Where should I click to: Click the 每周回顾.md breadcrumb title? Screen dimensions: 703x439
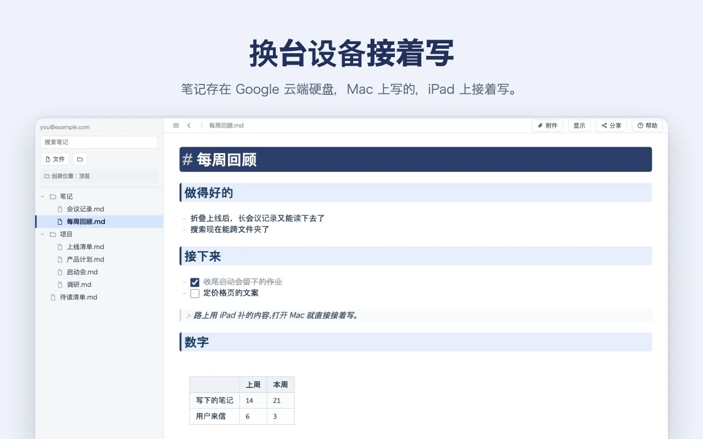point(226,126)
